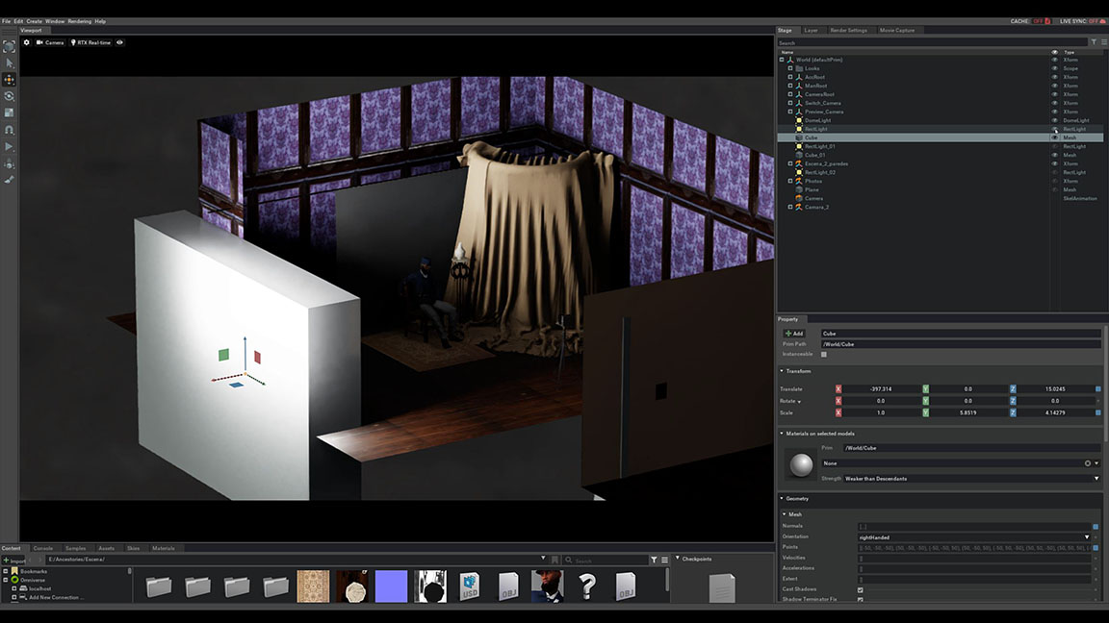1109x623 pixels.
Task: Click the first OBJ file icon
Action: (508, 586)
